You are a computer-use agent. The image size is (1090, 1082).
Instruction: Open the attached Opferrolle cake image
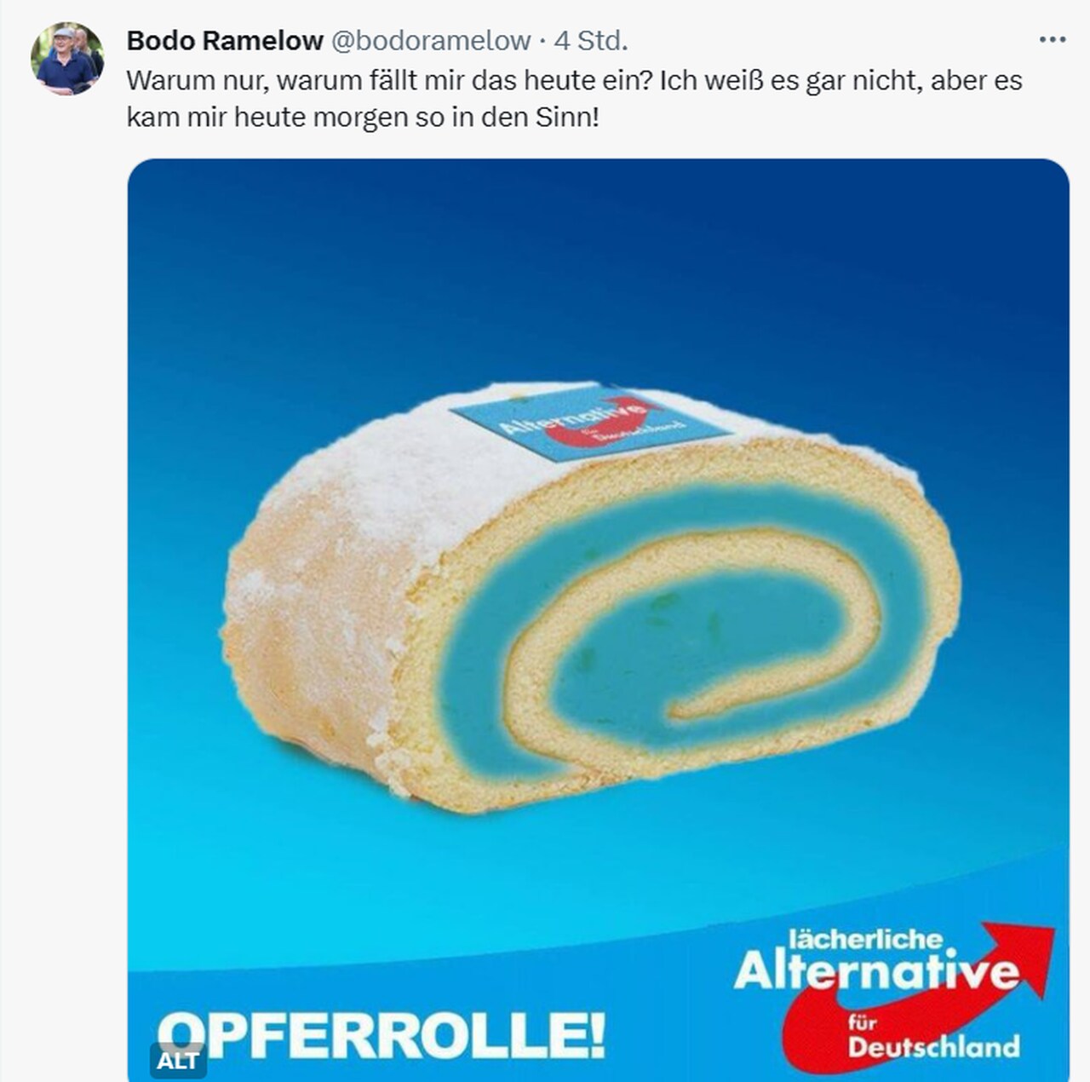click(x=598, y=619)
